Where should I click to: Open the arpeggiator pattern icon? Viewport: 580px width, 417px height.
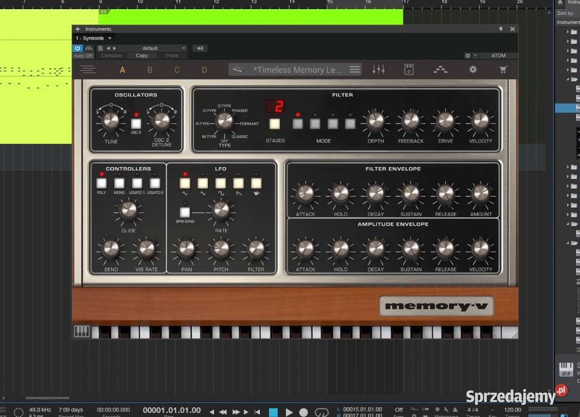[440, 69]
